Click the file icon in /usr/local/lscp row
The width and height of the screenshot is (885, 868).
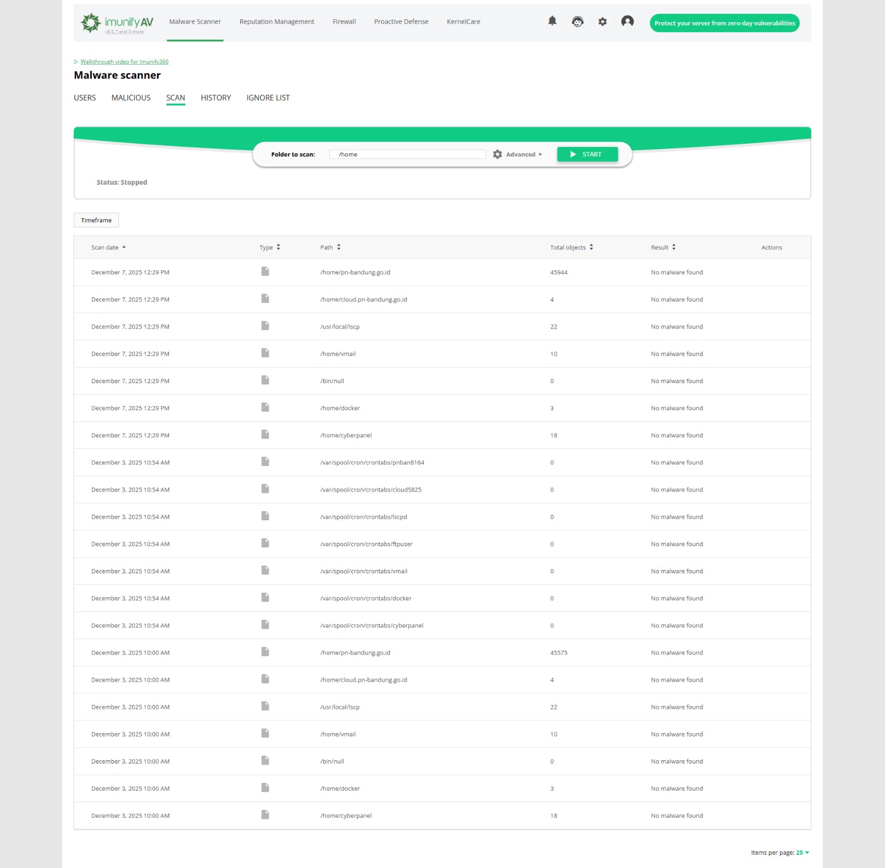pyautogui.click(x=265, y=326)
